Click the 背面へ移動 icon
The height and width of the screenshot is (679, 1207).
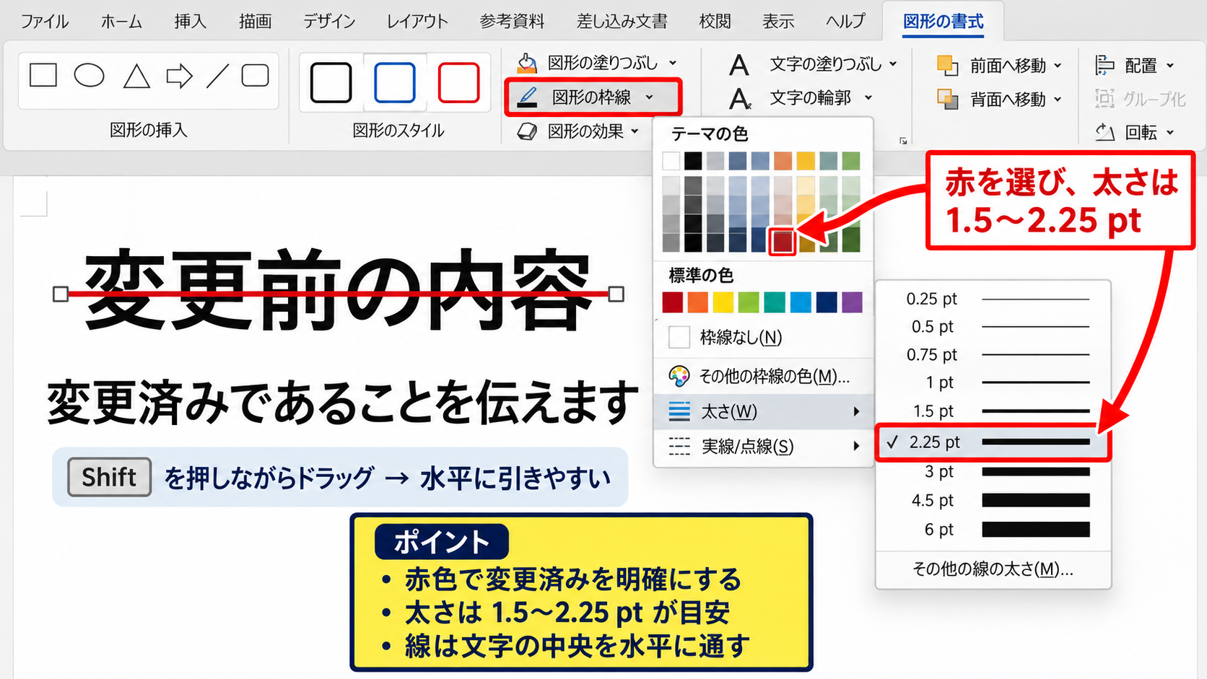pyautogui.click(x=947, y=99)
